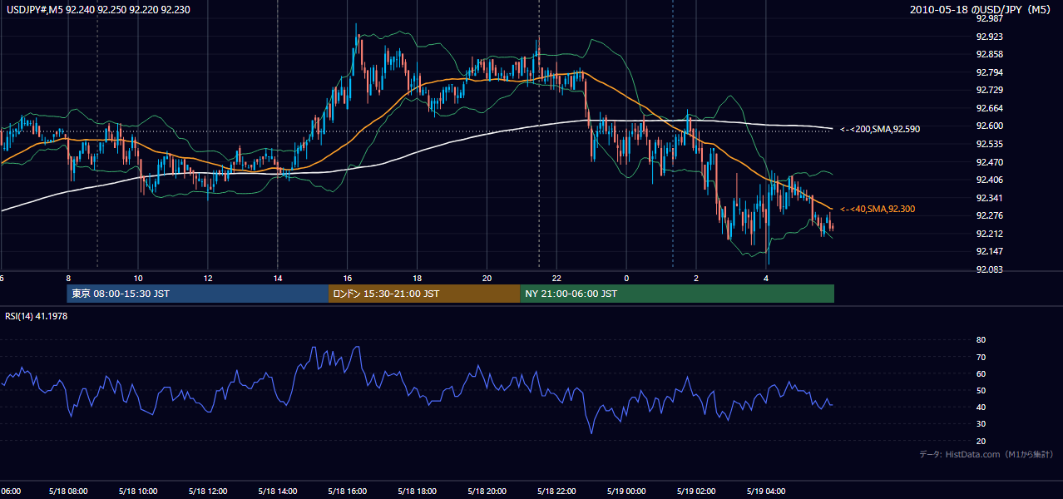Click the 5/18 16:00 date label
Screen dimensions: 1063x499
click(x=348, y=491)
